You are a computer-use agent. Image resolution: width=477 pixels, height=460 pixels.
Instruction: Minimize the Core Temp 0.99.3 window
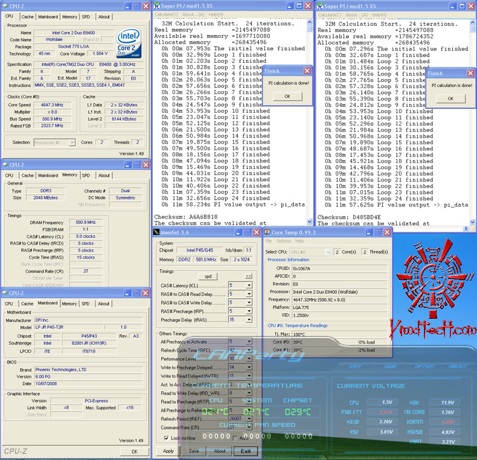[369, 232]
